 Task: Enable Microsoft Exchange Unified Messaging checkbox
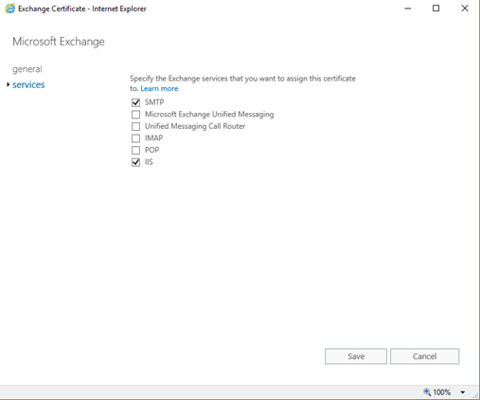click(135, 114)
